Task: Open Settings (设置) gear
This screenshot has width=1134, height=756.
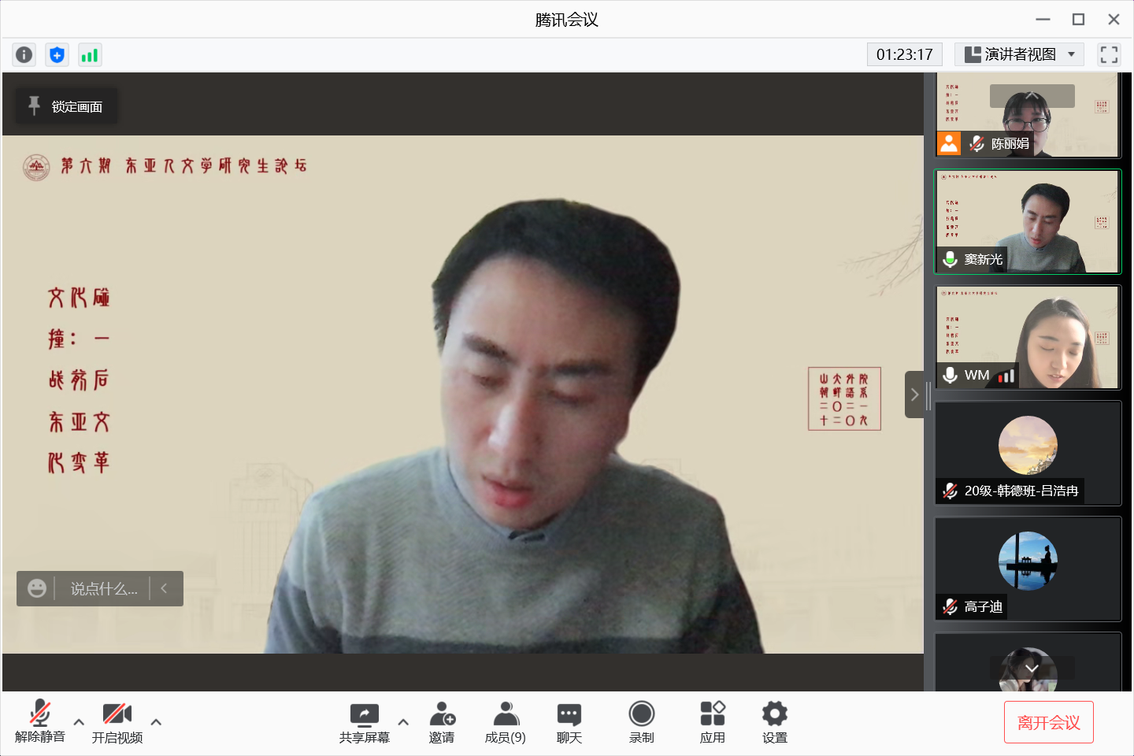Action: [774, 722]
